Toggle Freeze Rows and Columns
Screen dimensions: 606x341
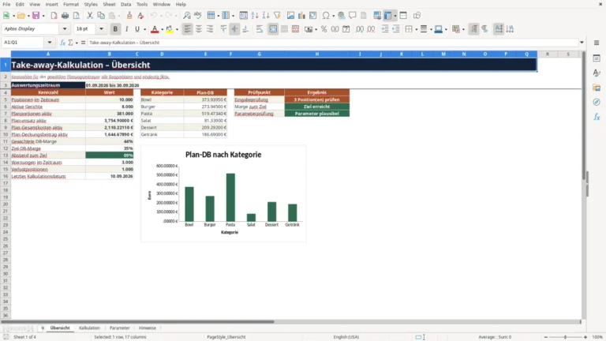tap(387, 16)
